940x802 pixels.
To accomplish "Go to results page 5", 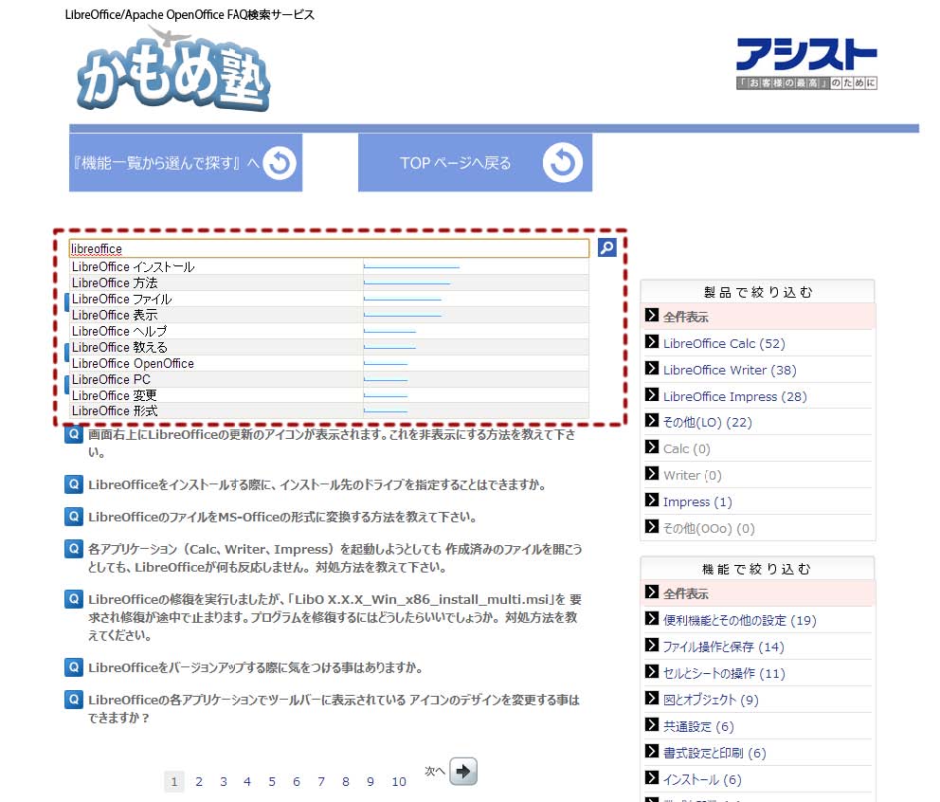I will [272, 781].
